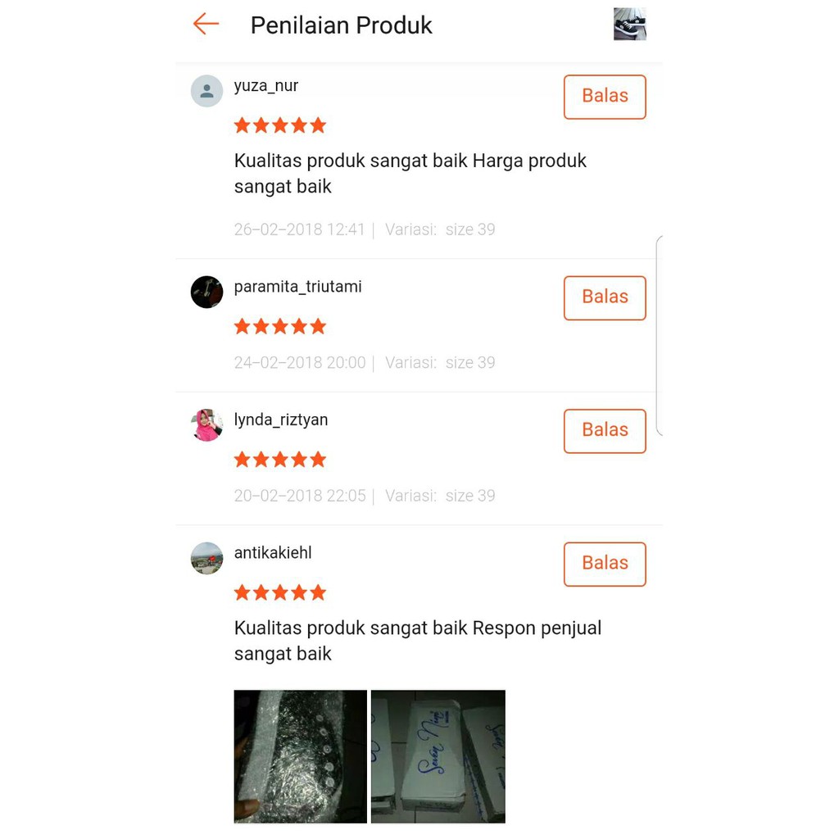
Task: Click Balas next to paramita_triutami
Action: (605, 298)
